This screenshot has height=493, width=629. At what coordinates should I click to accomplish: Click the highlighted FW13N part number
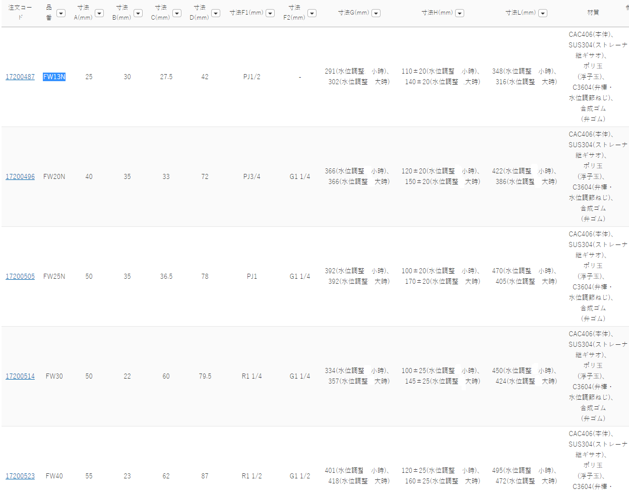pos(54,77)
